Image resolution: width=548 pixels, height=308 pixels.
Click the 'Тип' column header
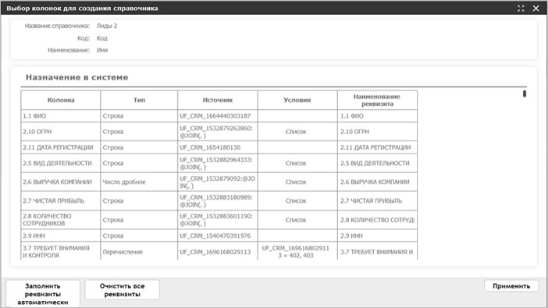[139, 101]
